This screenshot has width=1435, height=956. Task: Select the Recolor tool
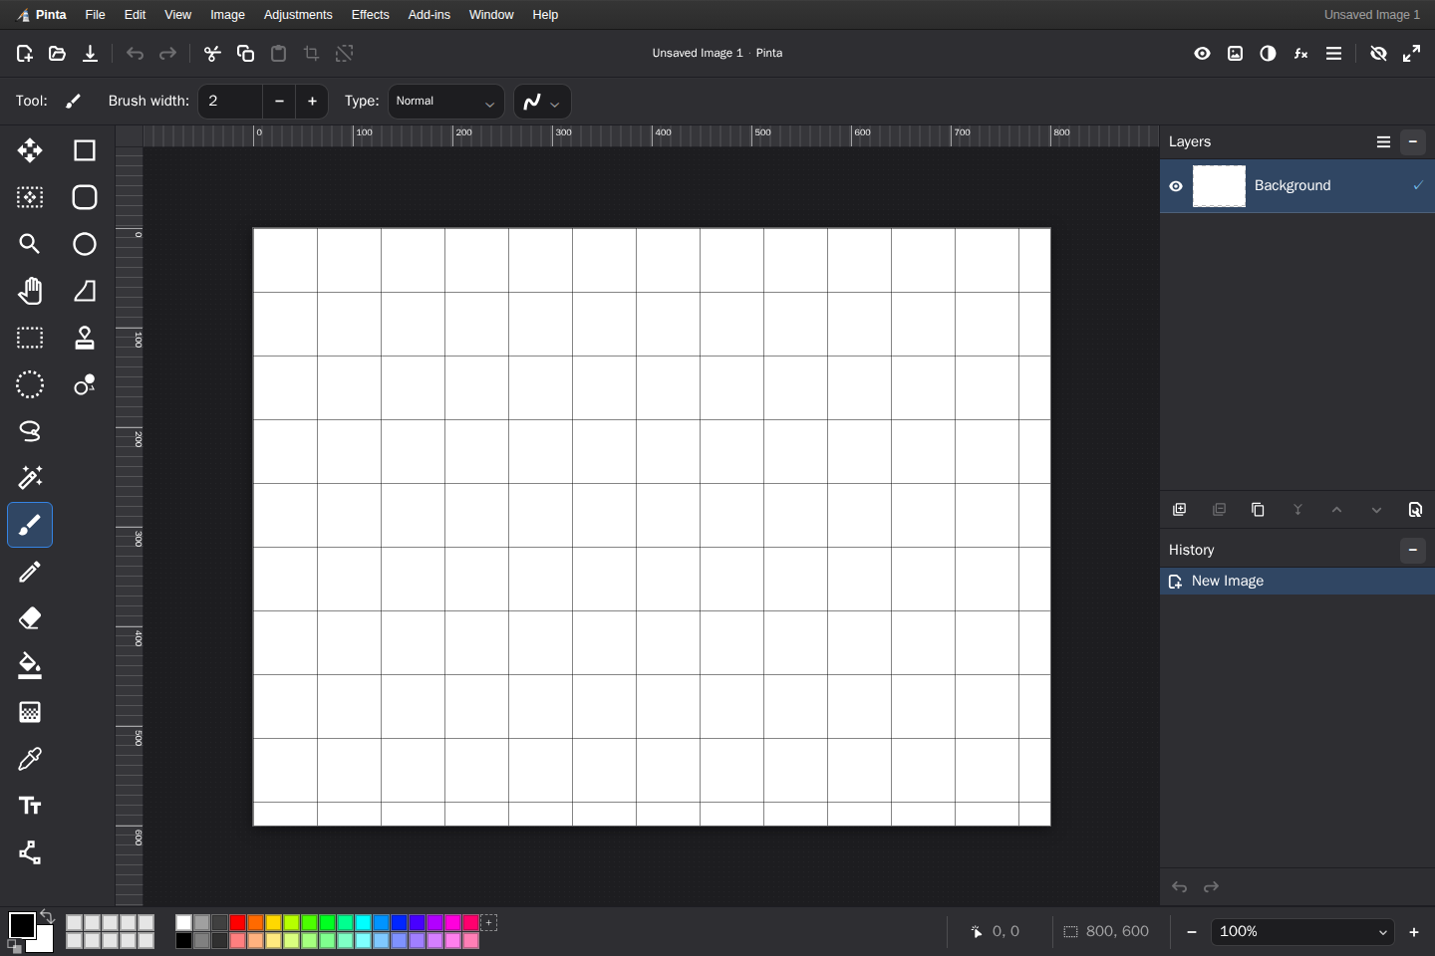pyautogui.click(x=85, y=384)
